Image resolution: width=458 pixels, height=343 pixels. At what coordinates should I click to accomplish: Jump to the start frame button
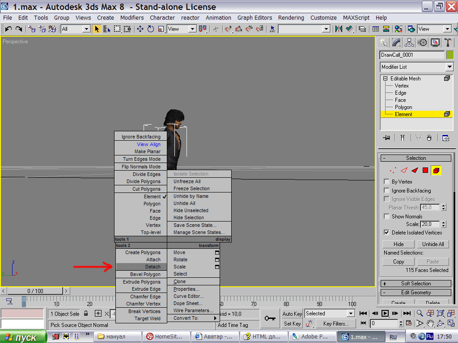[x=363, y=313]
